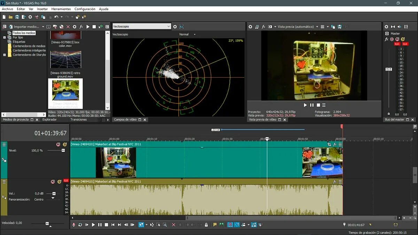
Task: Open the Master bus FX button
Action: pos(386,39)
